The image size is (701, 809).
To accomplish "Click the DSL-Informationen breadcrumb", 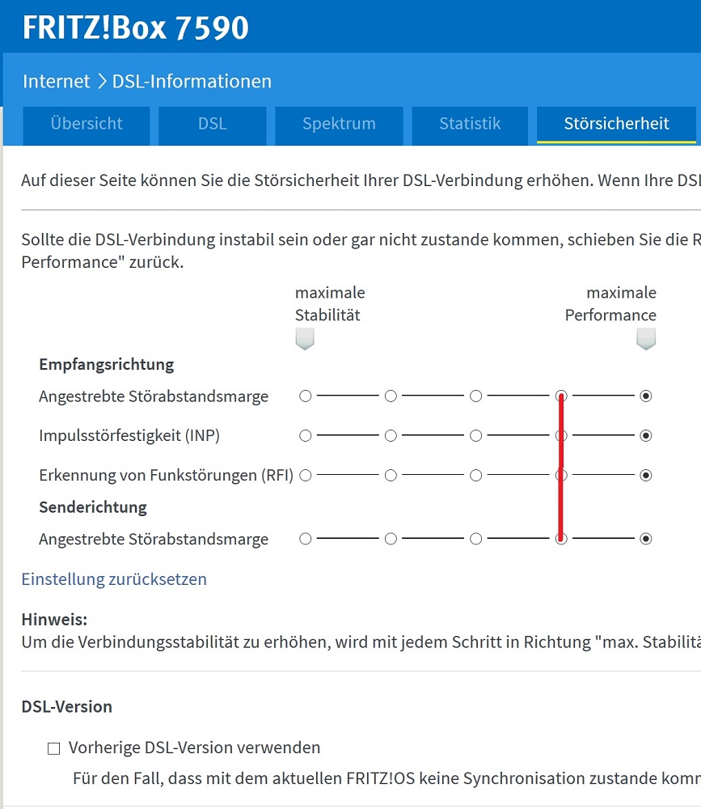I will click(192, 81).
